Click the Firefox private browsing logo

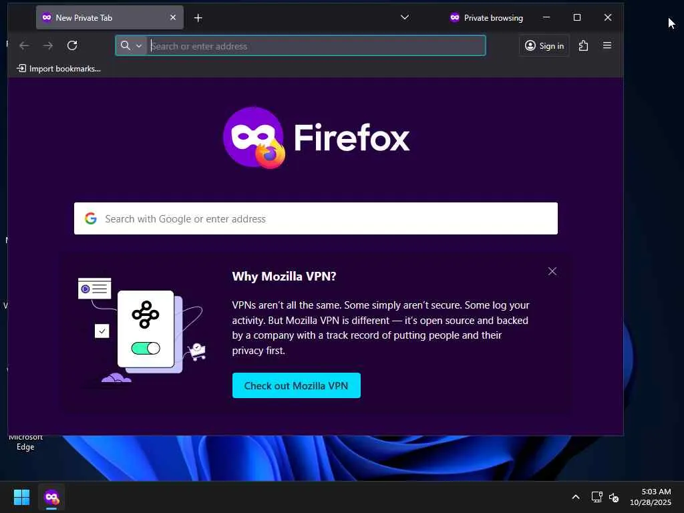254,138
